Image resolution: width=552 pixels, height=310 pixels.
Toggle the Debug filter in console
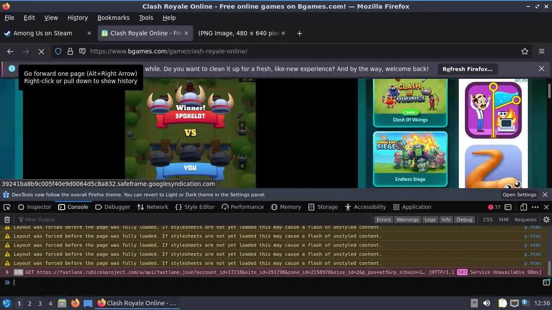coord(464,220)
